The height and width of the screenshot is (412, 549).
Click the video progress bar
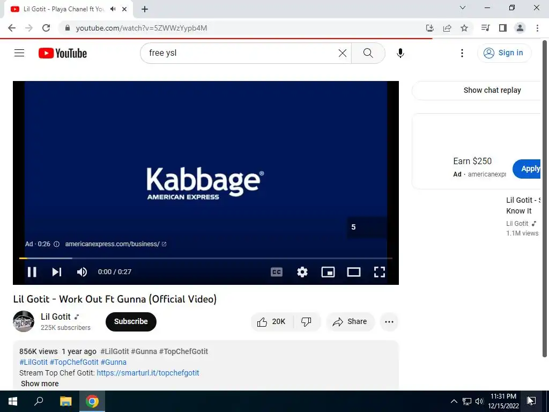(206, 258)
